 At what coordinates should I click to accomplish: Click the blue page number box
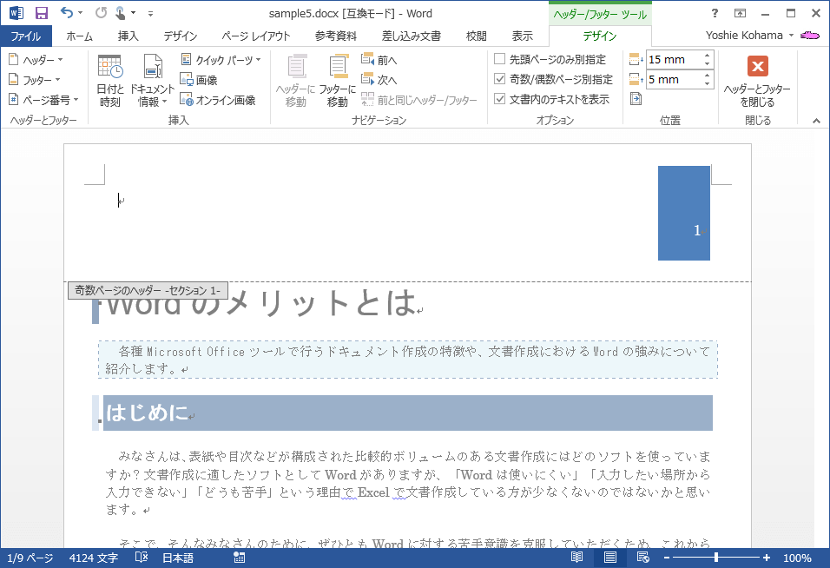684,213
